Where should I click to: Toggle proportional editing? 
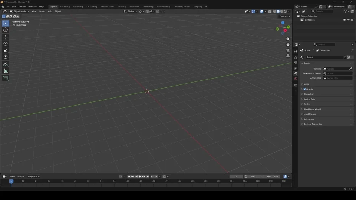pyautogui.click(x=158, y=11)
